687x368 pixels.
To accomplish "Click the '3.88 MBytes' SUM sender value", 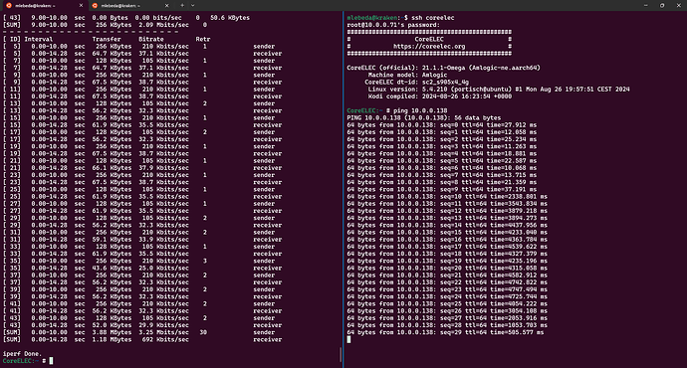I will point(112,332).
